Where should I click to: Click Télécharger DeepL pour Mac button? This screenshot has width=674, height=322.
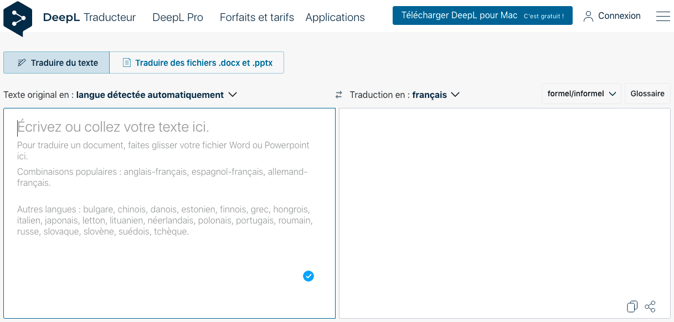pyautogui.click(x=482, y=15)
